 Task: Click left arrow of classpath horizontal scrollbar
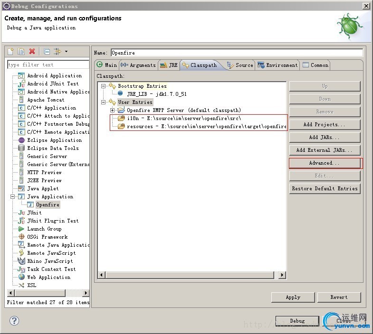coord(101,275)
